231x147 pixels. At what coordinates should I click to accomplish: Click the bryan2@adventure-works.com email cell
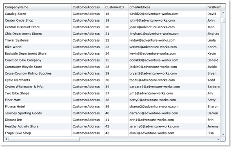click(167, 73)
